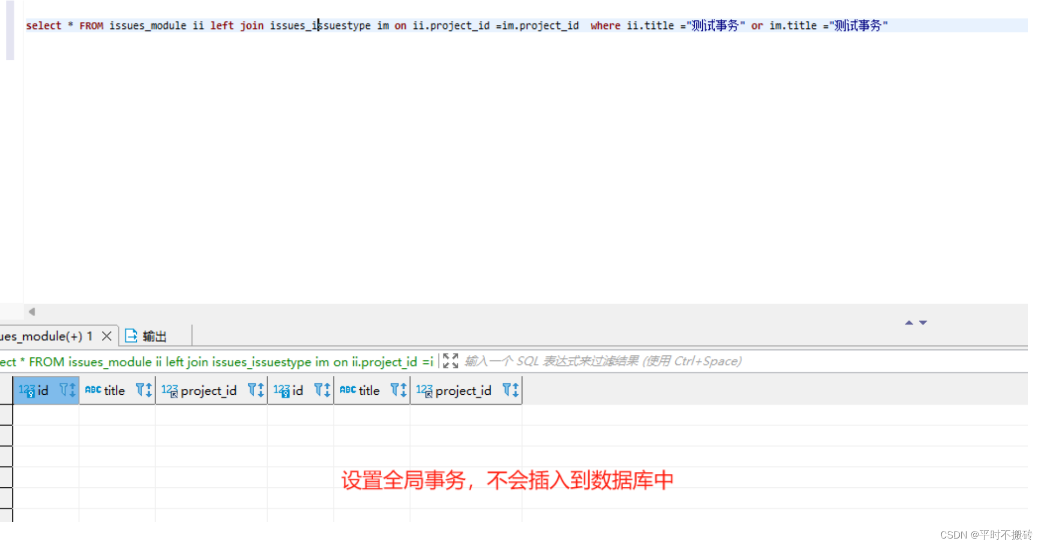Click "im.project_id" in the SQL editor
The width and height of the screenshot is (1041, 545).
(x=540, y=25)
